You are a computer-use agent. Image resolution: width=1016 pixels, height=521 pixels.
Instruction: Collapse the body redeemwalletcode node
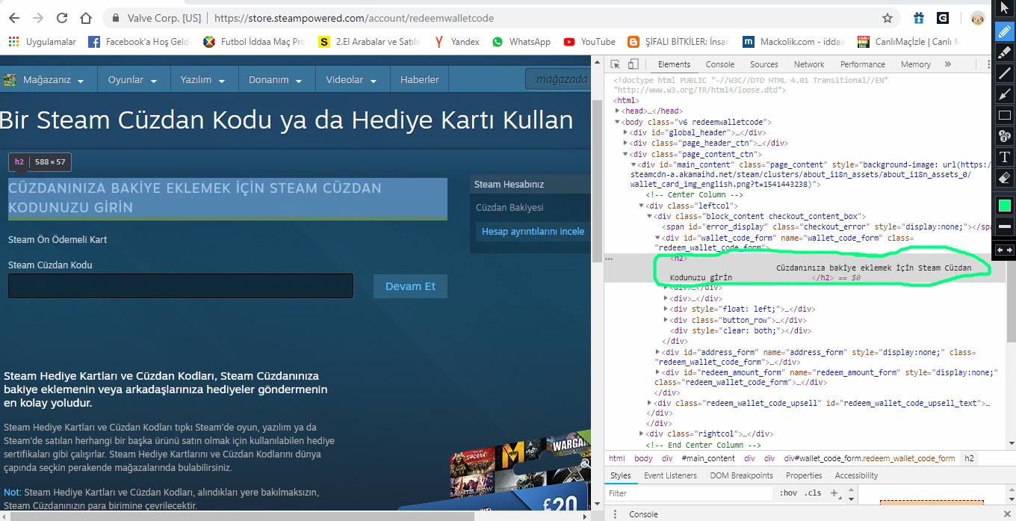tap(618, 122)
